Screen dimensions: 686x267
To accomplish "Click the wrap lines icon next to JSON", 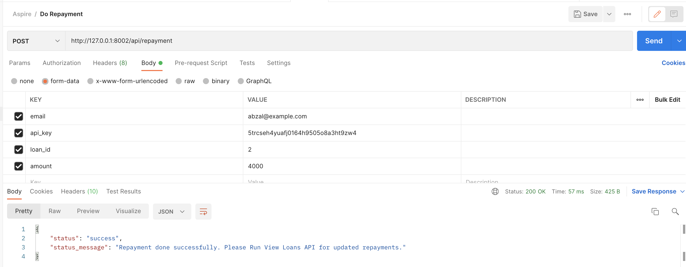I will tap(203, 212).
